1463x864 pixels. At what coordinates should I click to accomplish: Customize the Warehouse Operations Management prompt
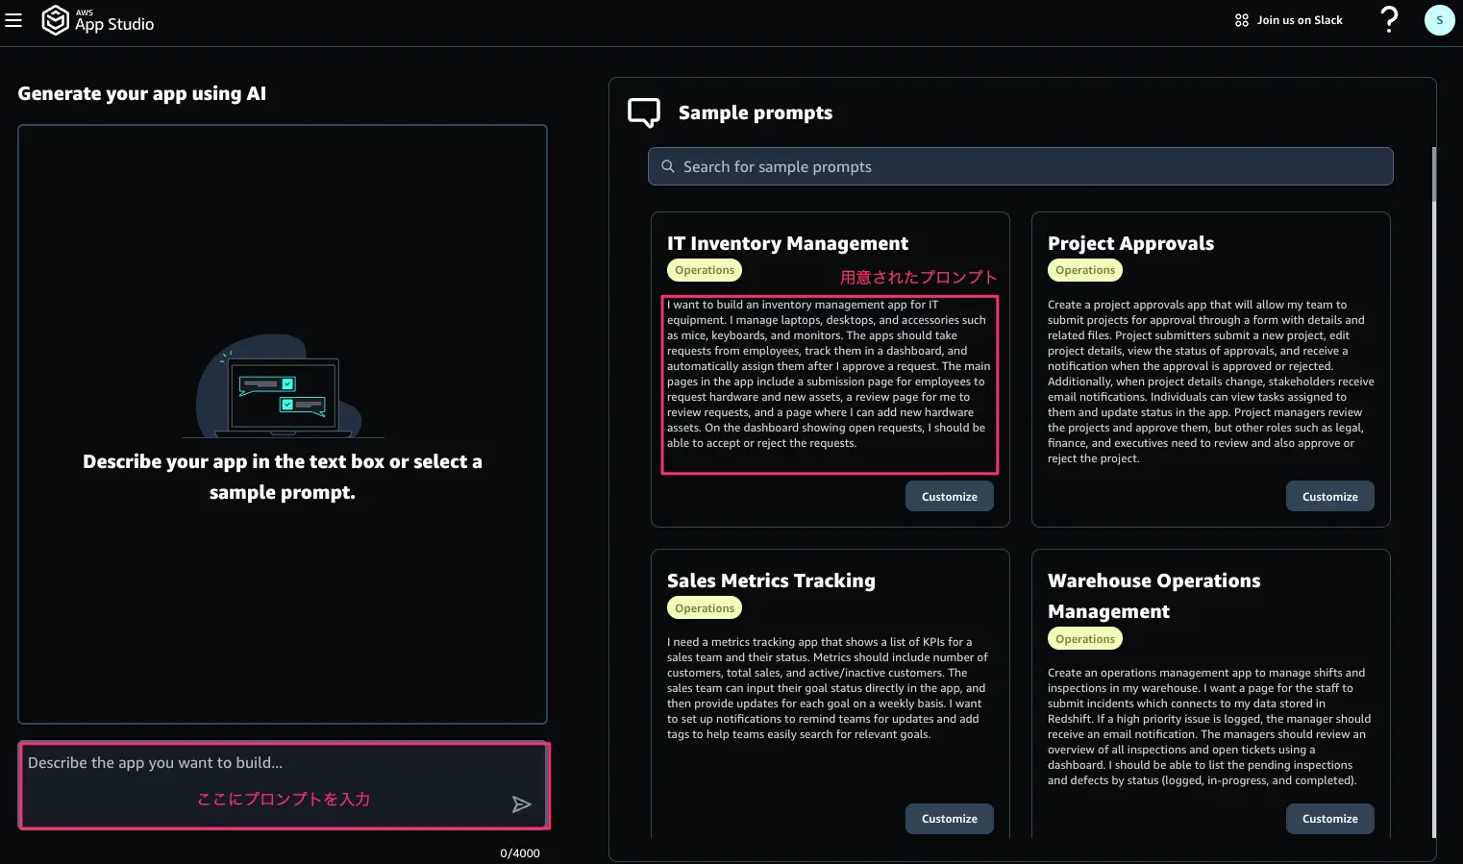click(1330, 819)
